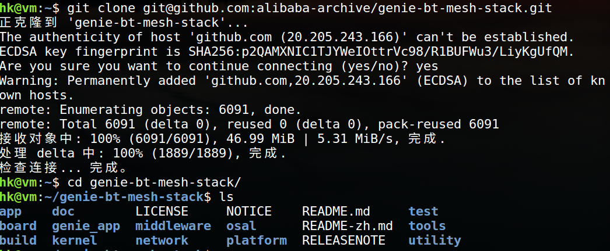The width and height of the screenshot is (610, 251).
Task: Click the utility directory name
Action: [x=434, y=241]
